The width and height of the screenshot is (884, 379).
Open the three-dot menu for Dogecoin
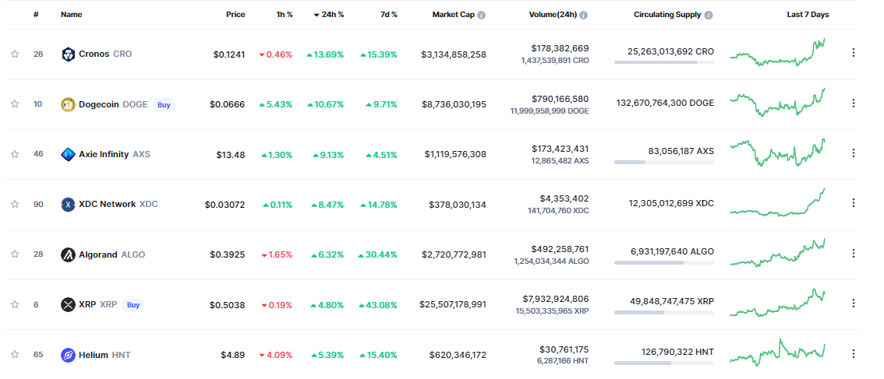coord(853,103)
